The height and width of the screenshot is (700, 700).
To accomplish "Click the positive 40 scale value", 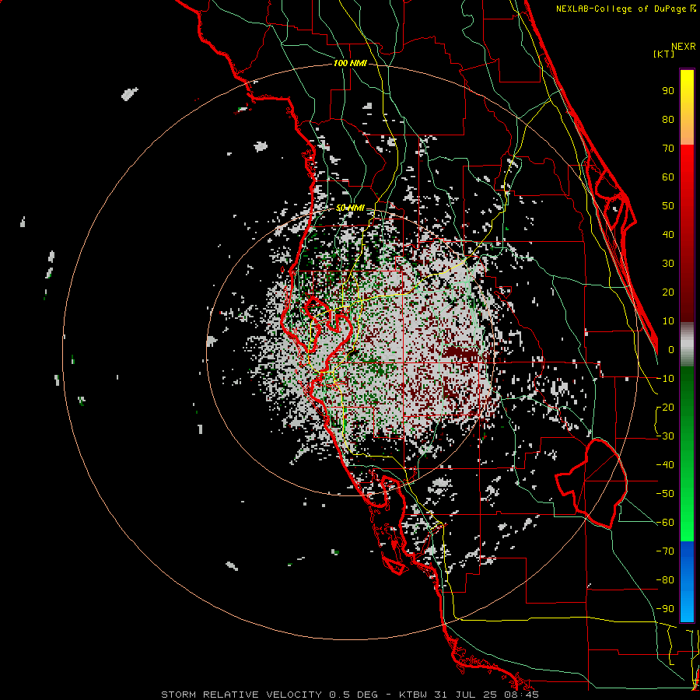I will [x=668, y=235].
